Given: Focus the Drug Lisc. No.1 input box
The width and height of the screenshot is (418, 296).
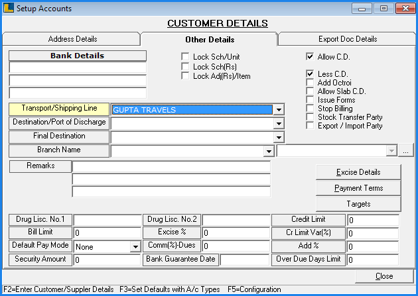Looking at the screenshot, I should (x=106, y=220).
